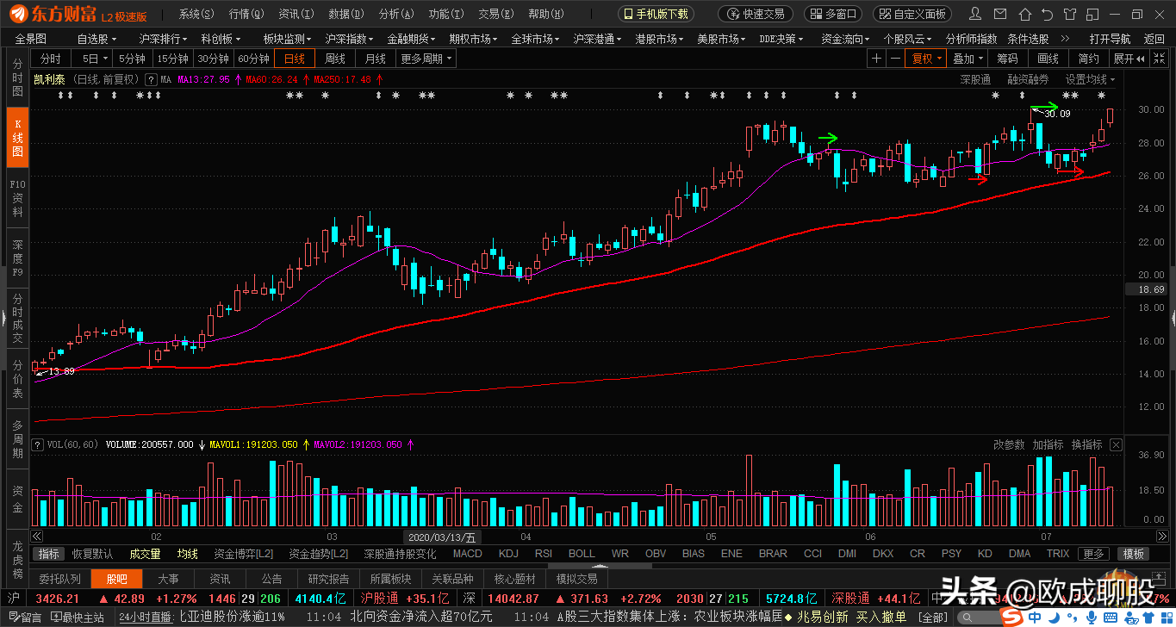Click the fullscreen collapse arrows icon
This screenshot has width=1176, height=627.
coord(1158,59)
